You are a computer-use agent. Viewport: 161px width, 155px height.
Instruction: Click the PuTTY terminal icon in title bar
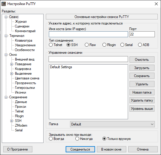(x=4, y=4)
